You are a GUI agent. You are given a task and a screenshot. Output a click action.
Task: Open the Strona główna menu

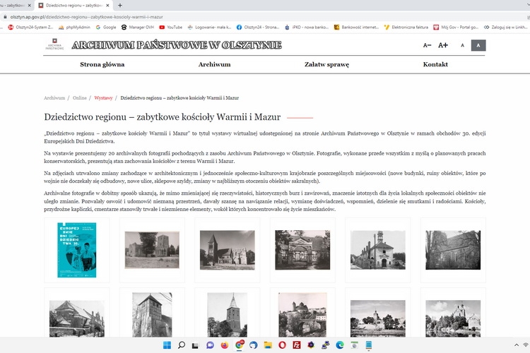tap(102, 64)
